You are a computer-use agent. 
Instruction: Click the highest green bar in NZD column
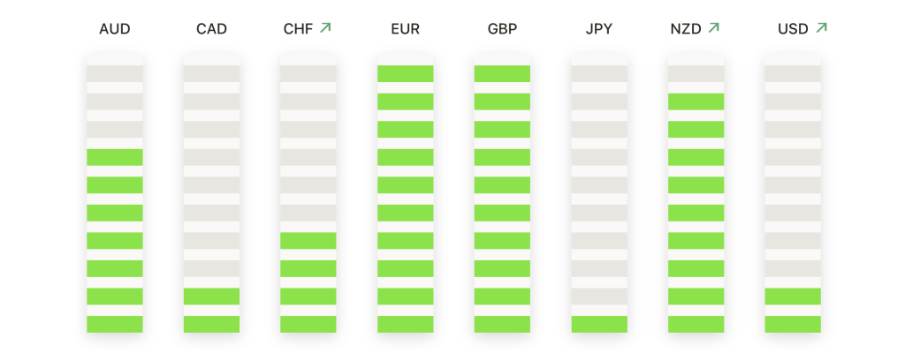[696, 101]
